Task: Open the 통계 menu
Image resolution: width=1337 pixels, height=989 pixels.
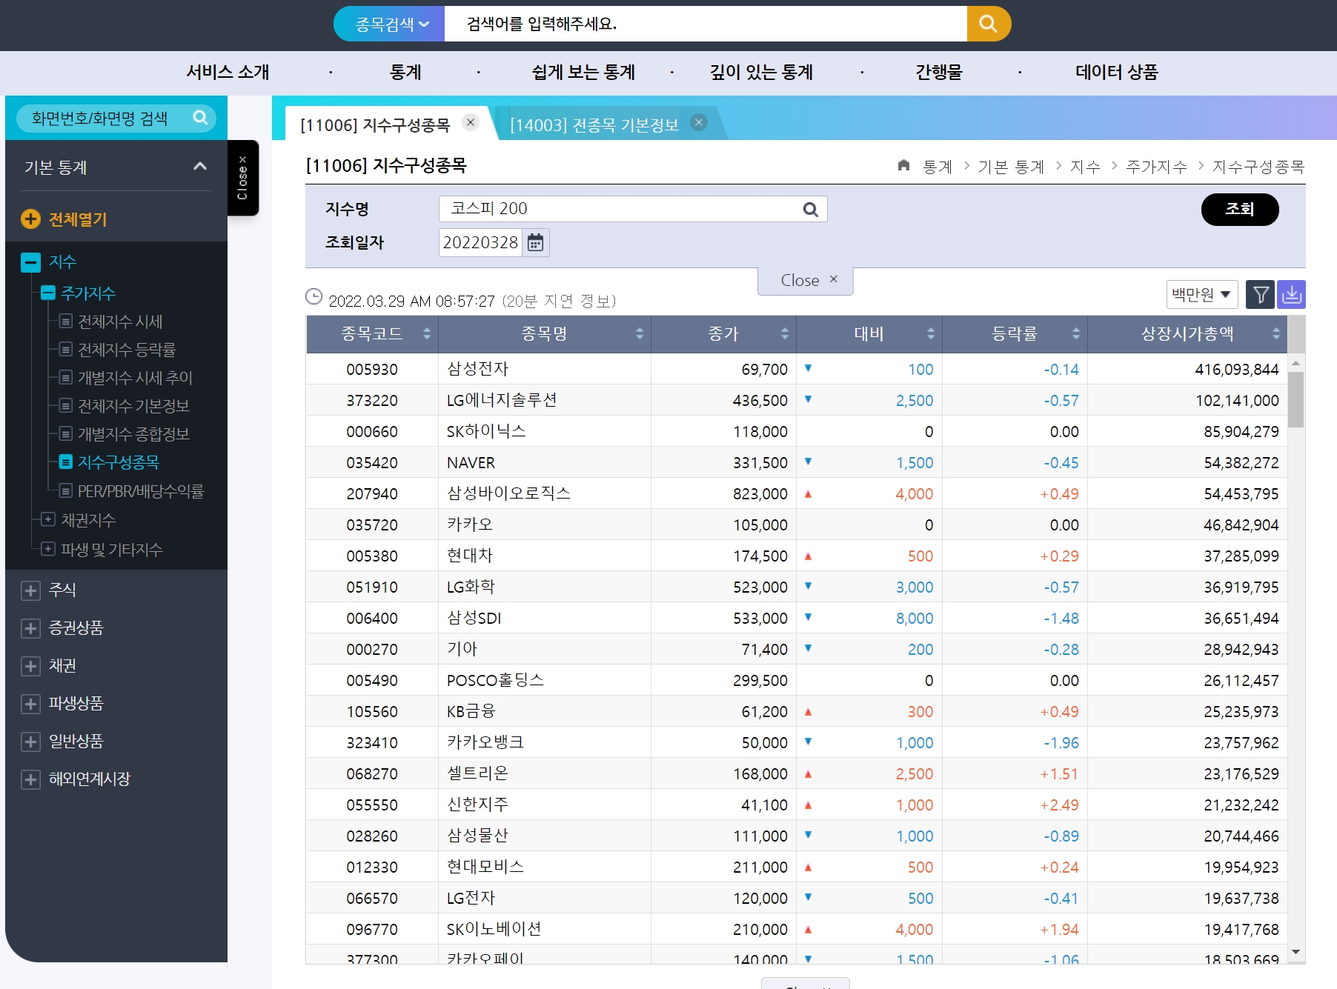Action: [x=405, y=72]
